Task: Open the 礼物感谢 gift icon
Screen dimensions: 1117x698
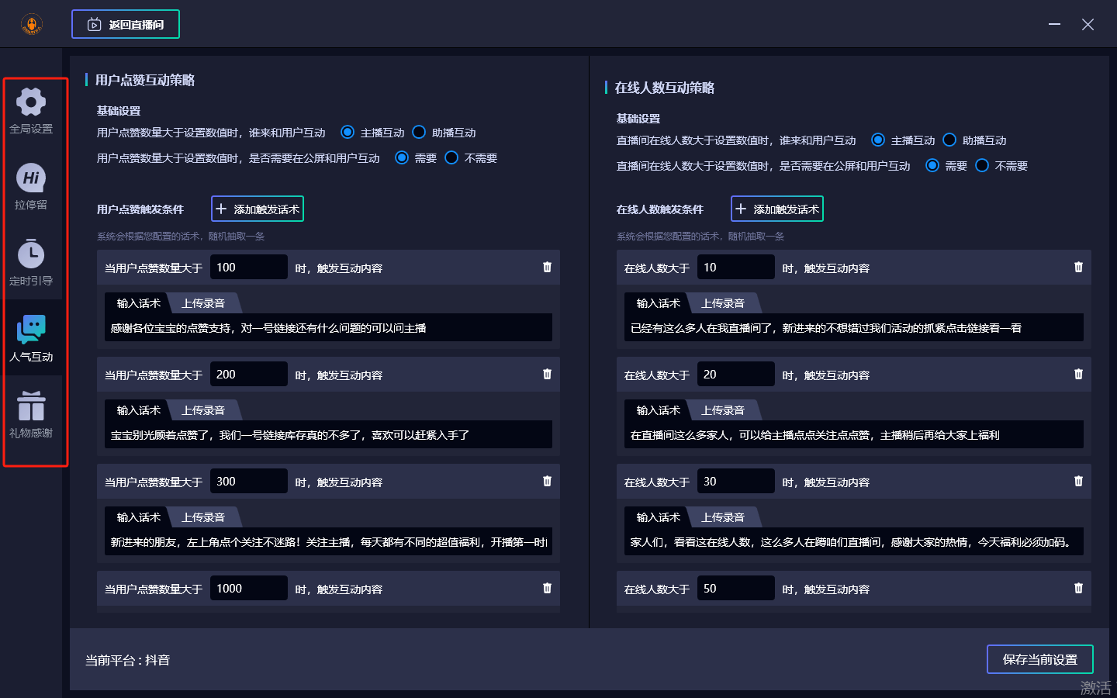Action: (31, 406)
